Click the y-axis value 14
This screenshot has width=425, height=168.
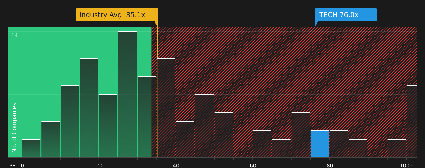pyautogui.click(x=15, y=35)
